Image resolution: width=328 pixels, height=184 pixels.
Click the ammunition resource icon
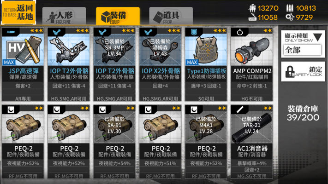point(290,8)
